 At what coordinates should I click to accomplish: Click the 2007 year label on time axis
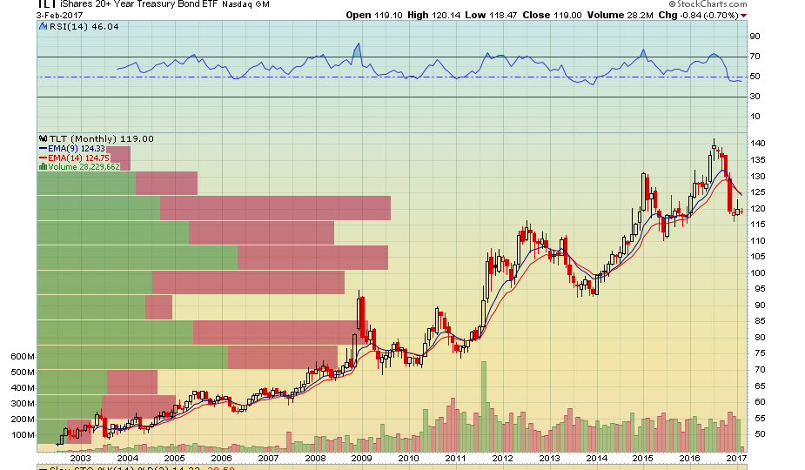[x=268, y=459]
